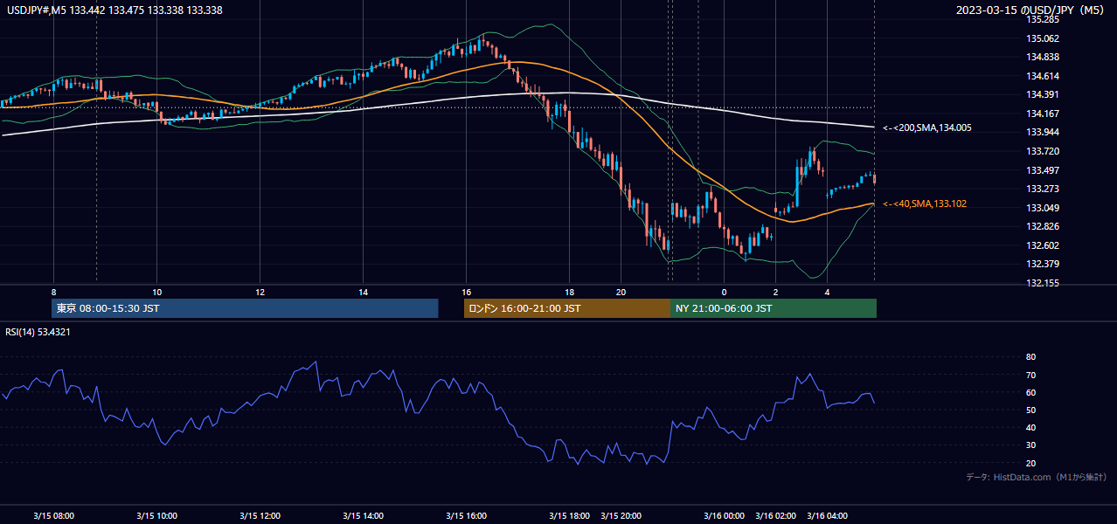Screen dimensions: 1117x524
Task: Click RSI scale value 80
Action: [x=1030, y=357]
